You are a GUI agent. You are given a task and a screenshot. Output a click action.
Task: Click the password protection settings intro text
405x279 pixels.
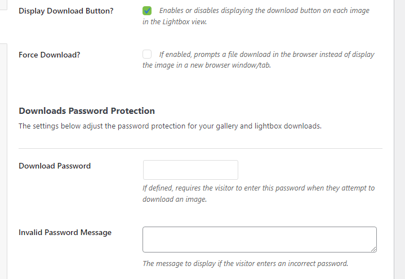click(x=170, y=126)
